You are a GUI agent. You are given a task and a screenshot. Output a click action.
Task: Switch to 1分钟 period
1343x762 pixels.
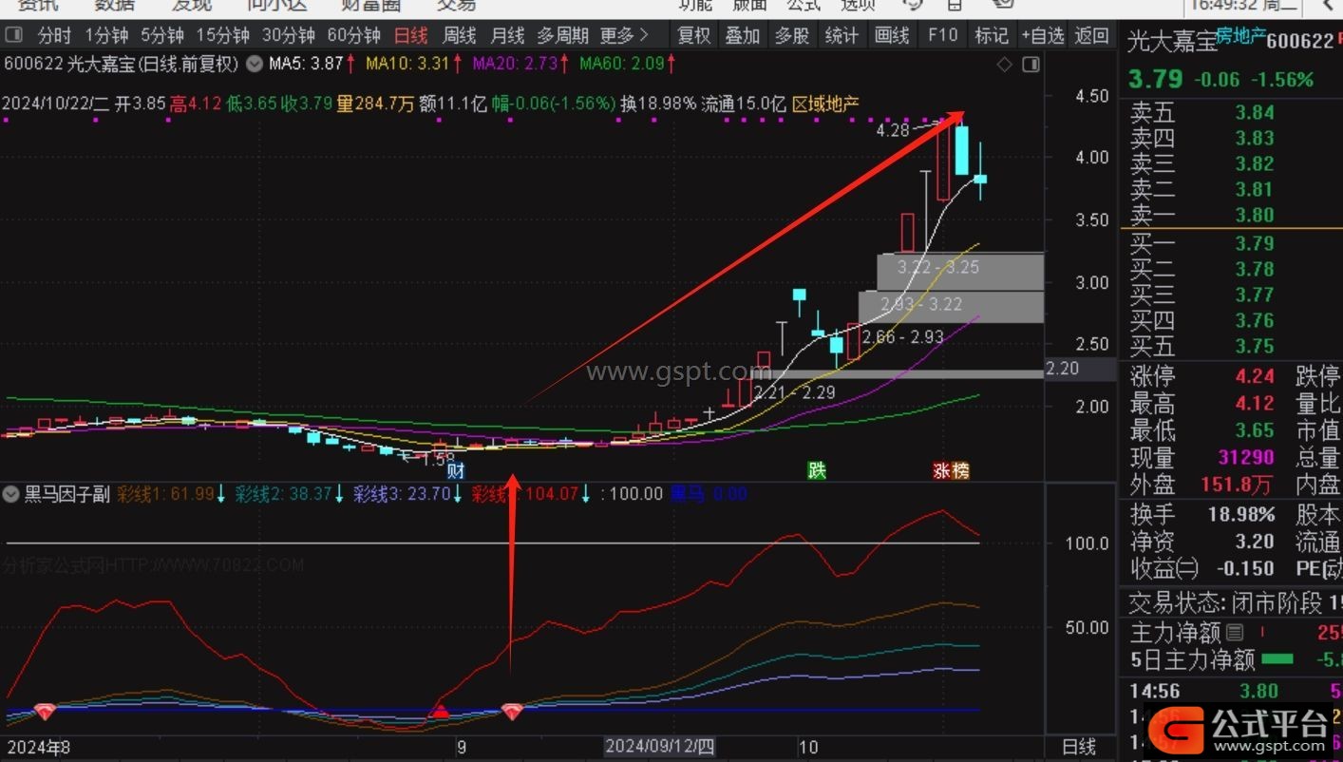click(106, 36)
